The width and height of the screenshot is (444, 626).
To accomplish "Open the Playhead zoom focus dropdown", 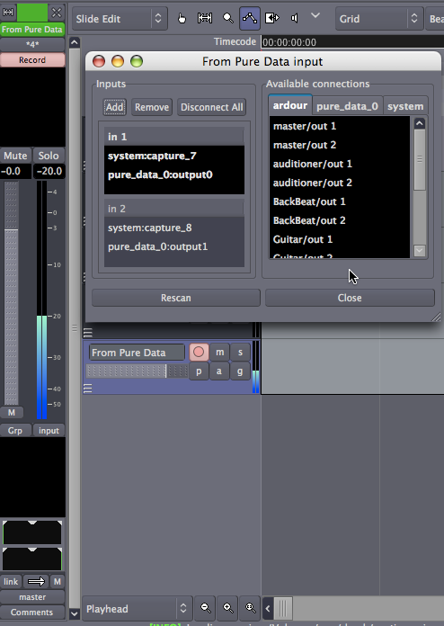I will pos(138,608).
